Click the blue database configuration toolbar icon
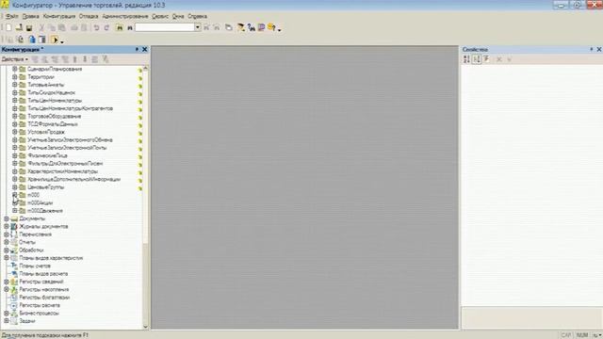 click(32, 40)
